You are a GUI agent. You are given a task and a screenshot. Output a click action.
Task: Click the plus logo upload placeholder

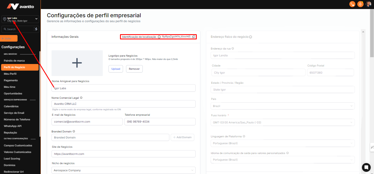click(x=77, y=63)
